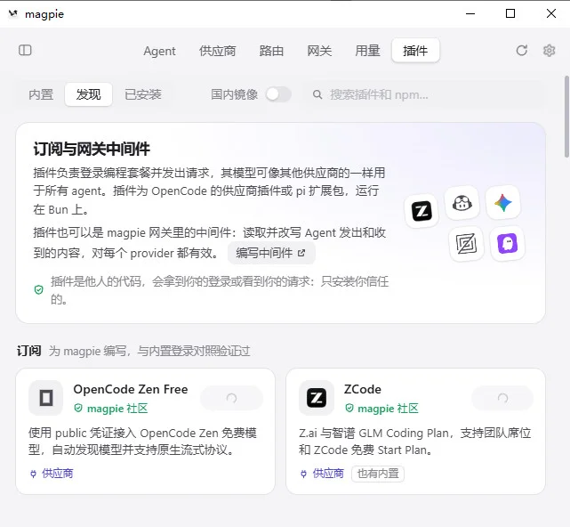The image size is (570, 527).
Task: Open the 供应商 tab
Action: [217, 51]
